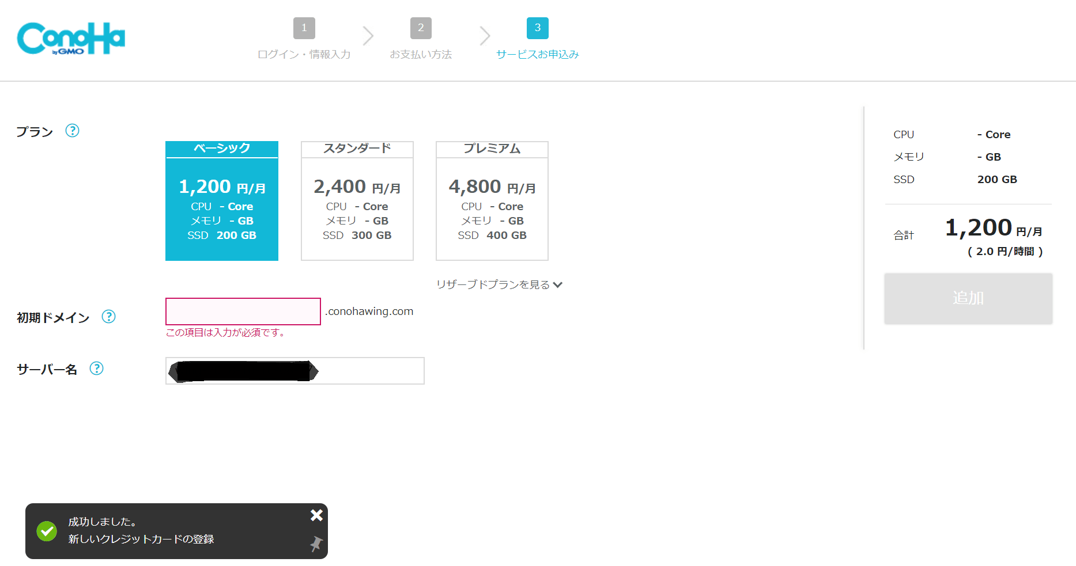This screenshot has width=1076, height=566.
Task: Click 200 GB value in summary panel
Action: pyautogui.click(x=997, y=180)
